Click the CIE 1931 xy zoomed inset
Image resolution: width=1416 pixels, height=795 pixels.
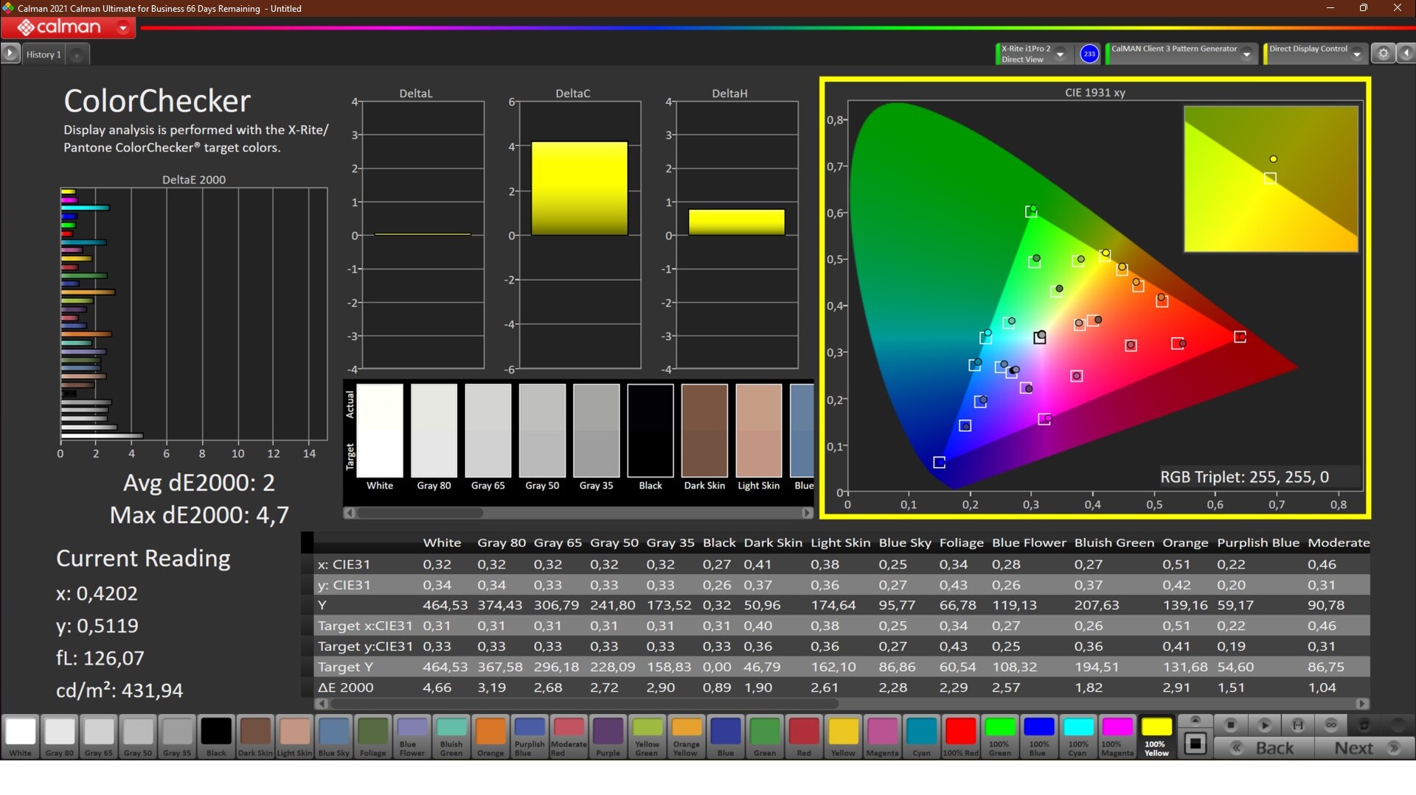point(1271,179)
